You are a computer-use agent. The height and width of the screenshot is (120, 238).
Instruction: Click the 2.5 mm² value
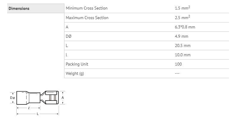coord(182,17)
